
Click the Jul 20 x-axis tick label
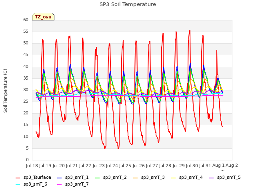click(59, 166)
